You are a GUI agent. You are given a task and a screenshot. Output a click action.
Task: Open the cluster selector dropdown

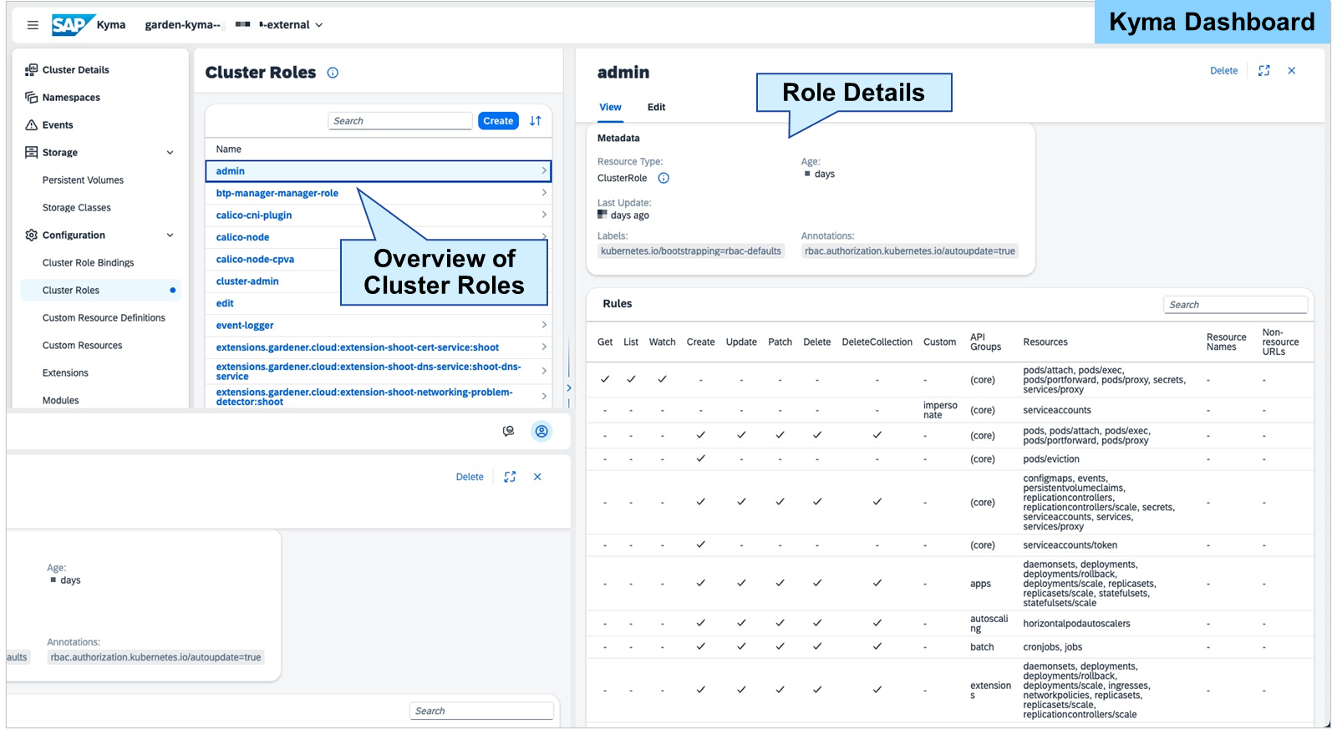234,25
